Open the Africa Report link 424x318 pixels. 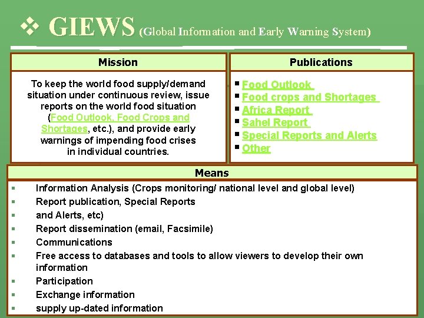click(x=277, y=110)
